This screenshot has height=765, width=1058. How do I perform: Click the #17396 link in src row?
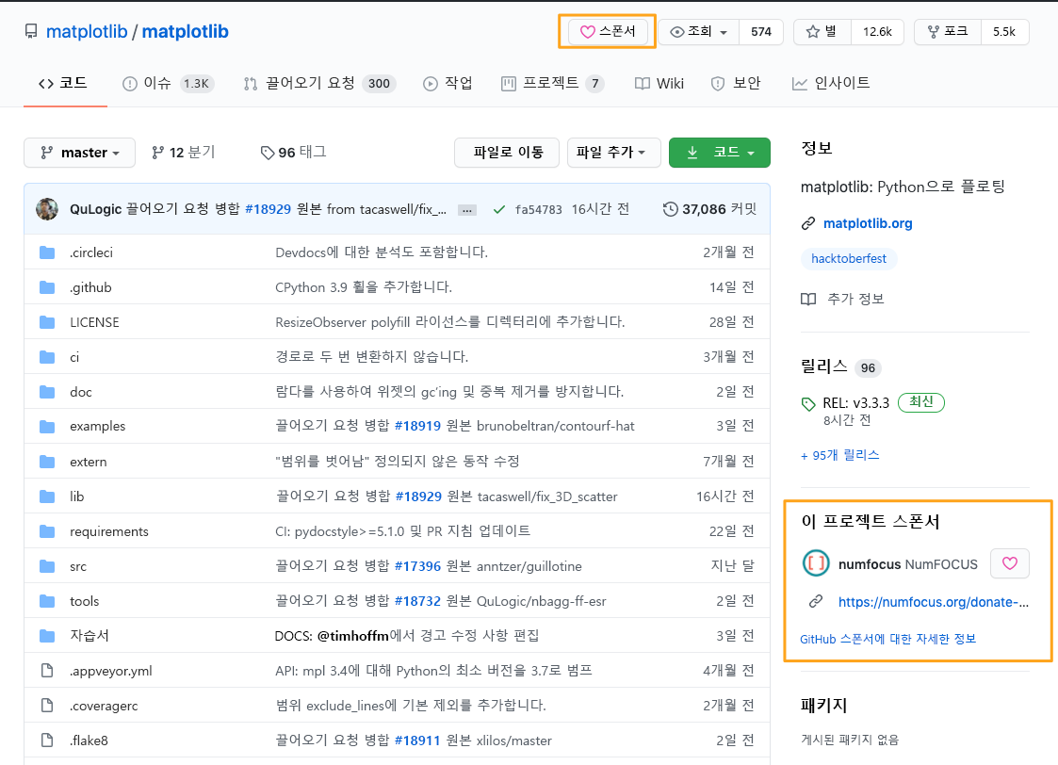[417, 566]
